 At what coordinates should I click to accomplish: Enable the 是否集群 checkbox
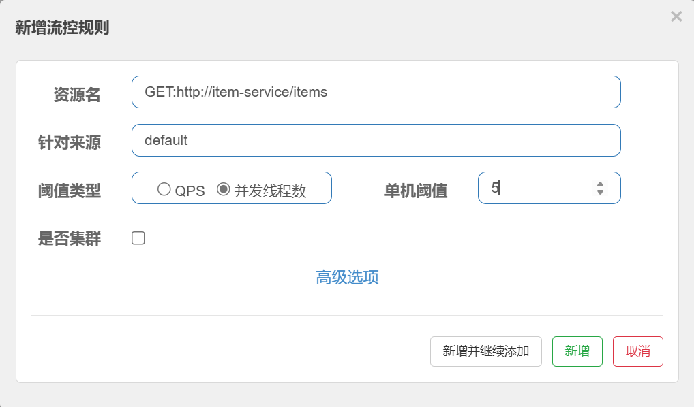[138, 238]
